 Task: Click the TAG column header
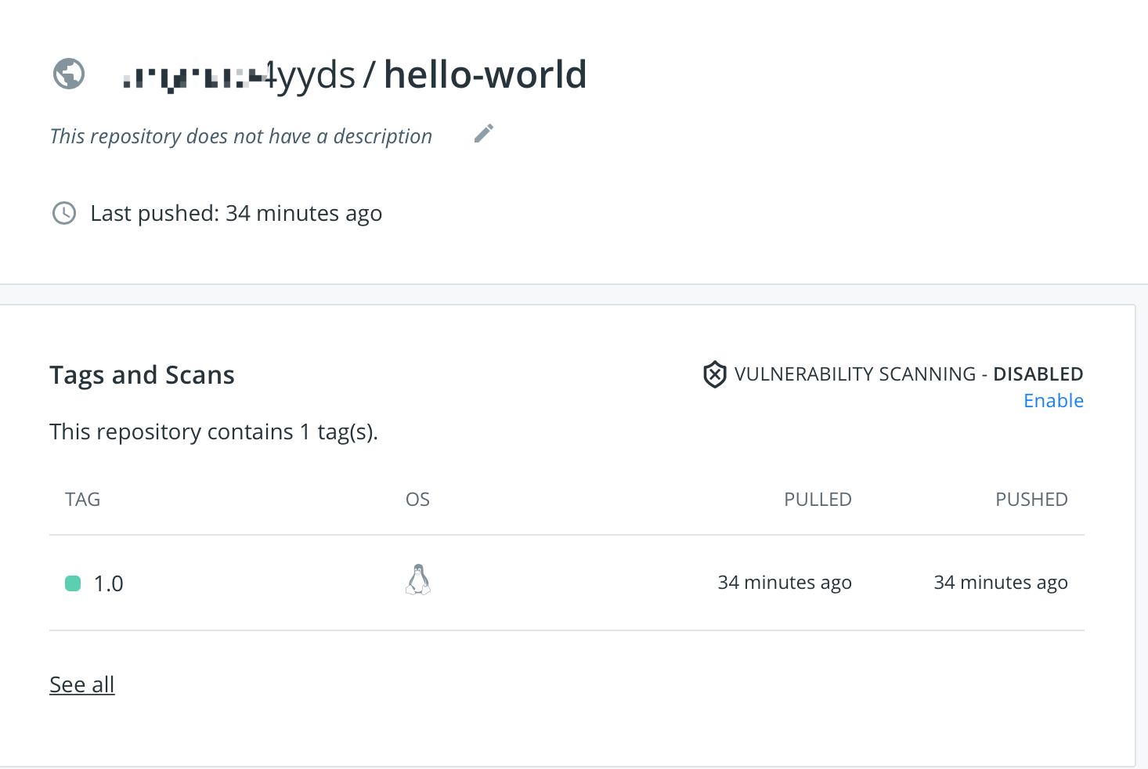click(x=83, y=500)
